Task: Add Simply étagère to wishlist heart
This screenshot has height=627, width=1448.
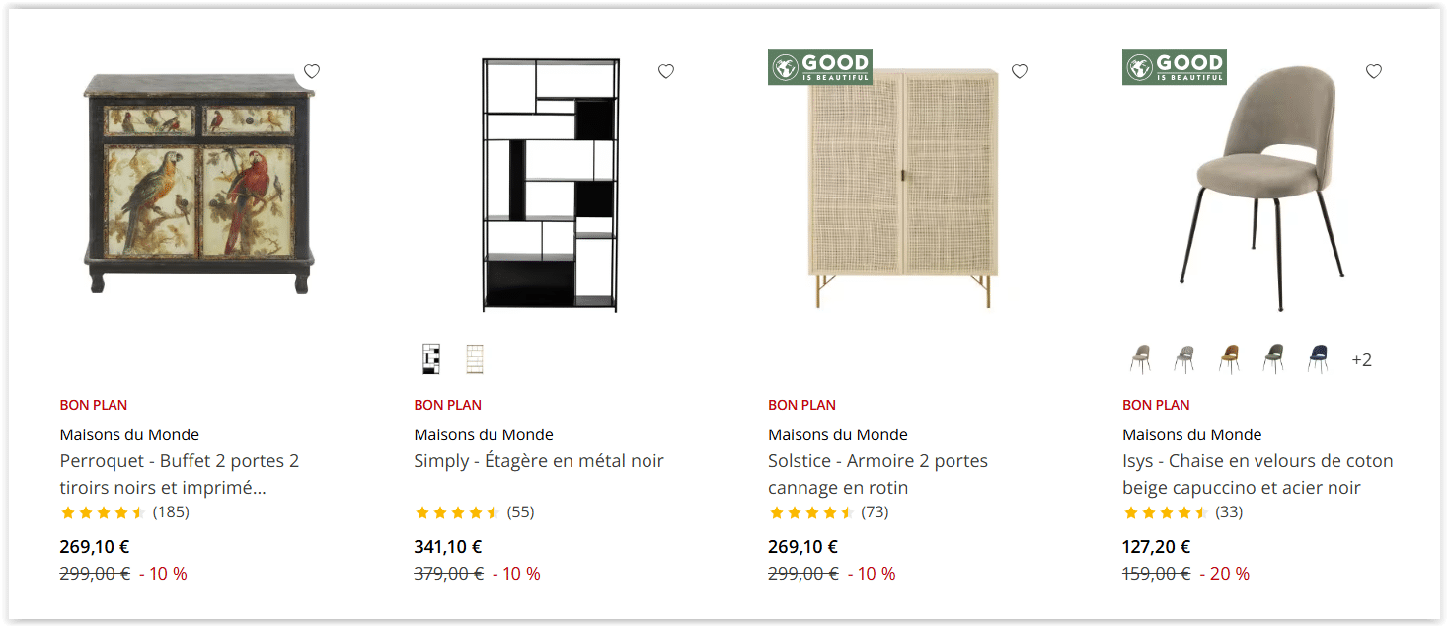Action: pyautogui.click(x=666, y=71)
